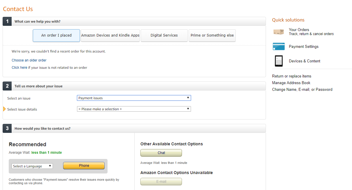
Task: Click the 'Quick solutions' heading
Action: click(288, 20)
